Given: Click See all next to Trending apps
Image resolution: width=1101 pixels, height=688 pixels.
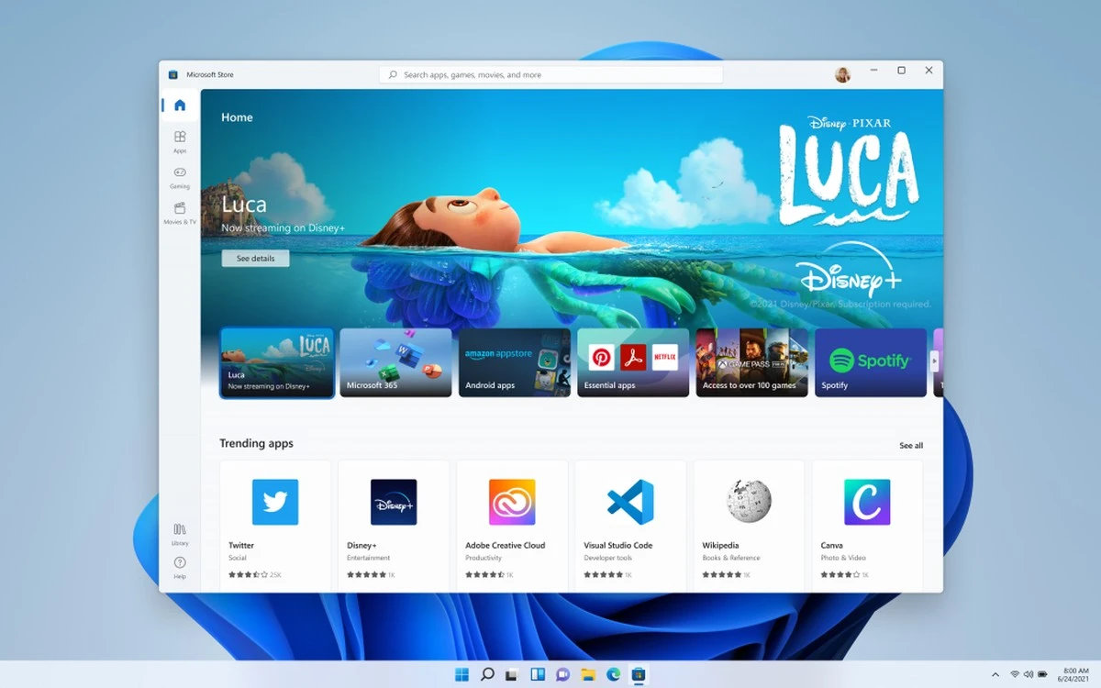Looking at the screenshot, I should coord(910,445).
